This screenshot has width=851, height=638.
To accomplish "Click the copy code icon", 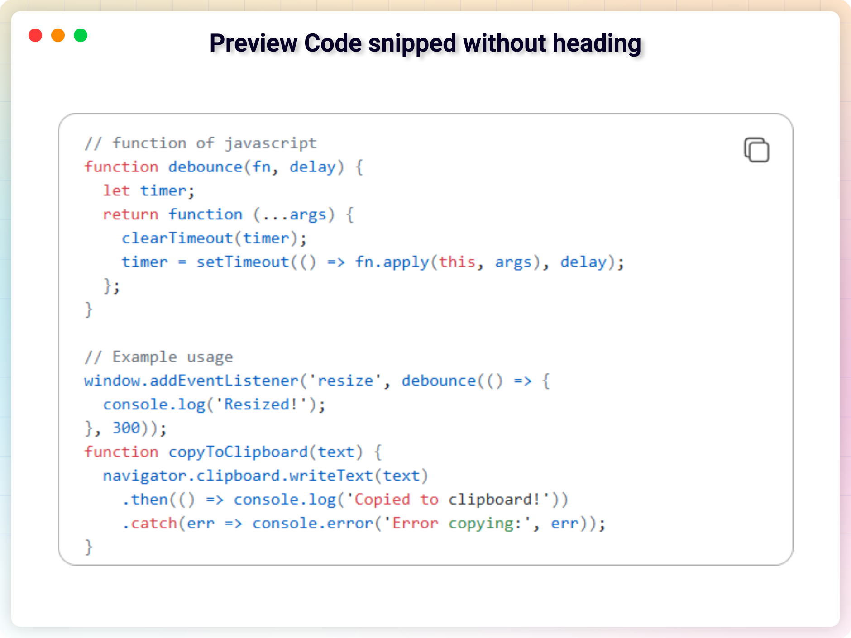I will click(756, 150).
